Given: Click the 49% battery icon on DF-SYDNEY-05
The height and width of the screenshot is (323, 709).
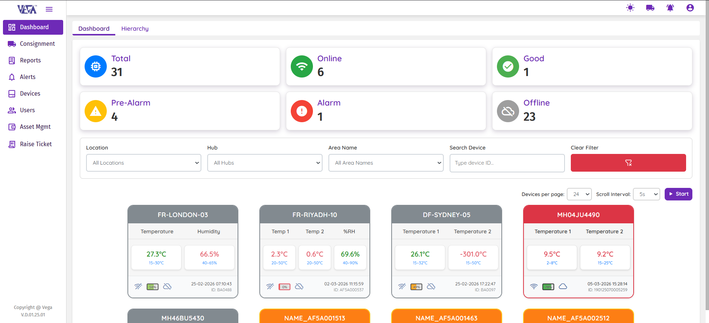Looking at the screenshot, I should (x=416, y=287).
